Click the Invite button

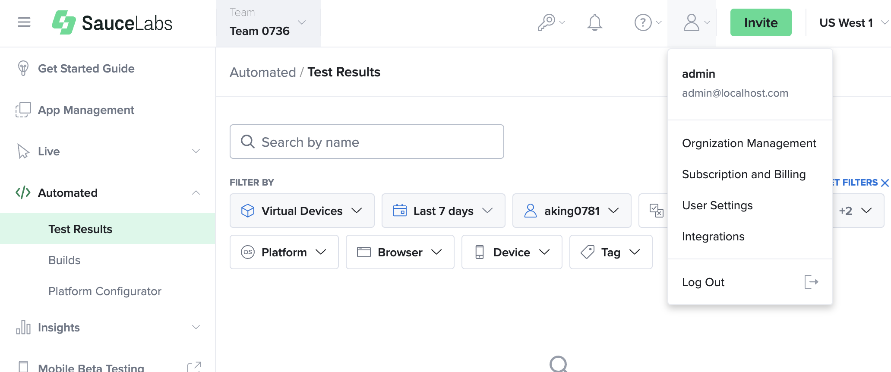761,22
